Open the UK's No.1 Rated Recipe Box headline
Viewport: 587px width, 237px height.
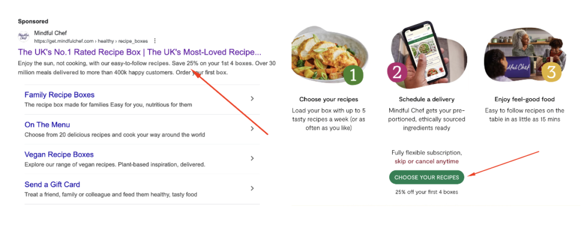point(139,51)
